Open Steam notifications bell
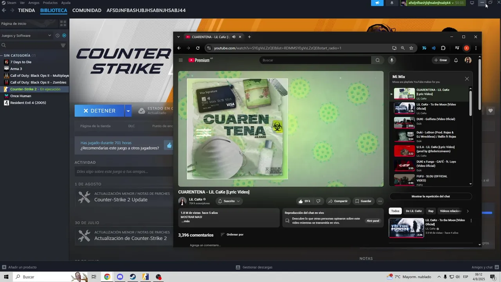Image resolution: width=501 pixels, height=282 pixels. coord(392,3)
